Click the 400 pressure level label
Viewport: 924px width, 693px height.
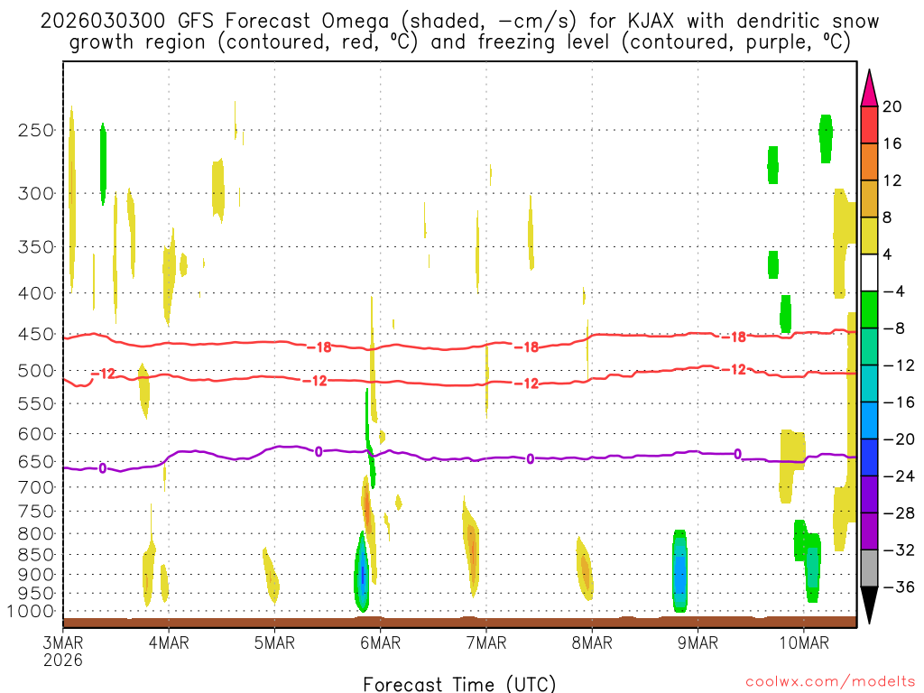[36, 293]
